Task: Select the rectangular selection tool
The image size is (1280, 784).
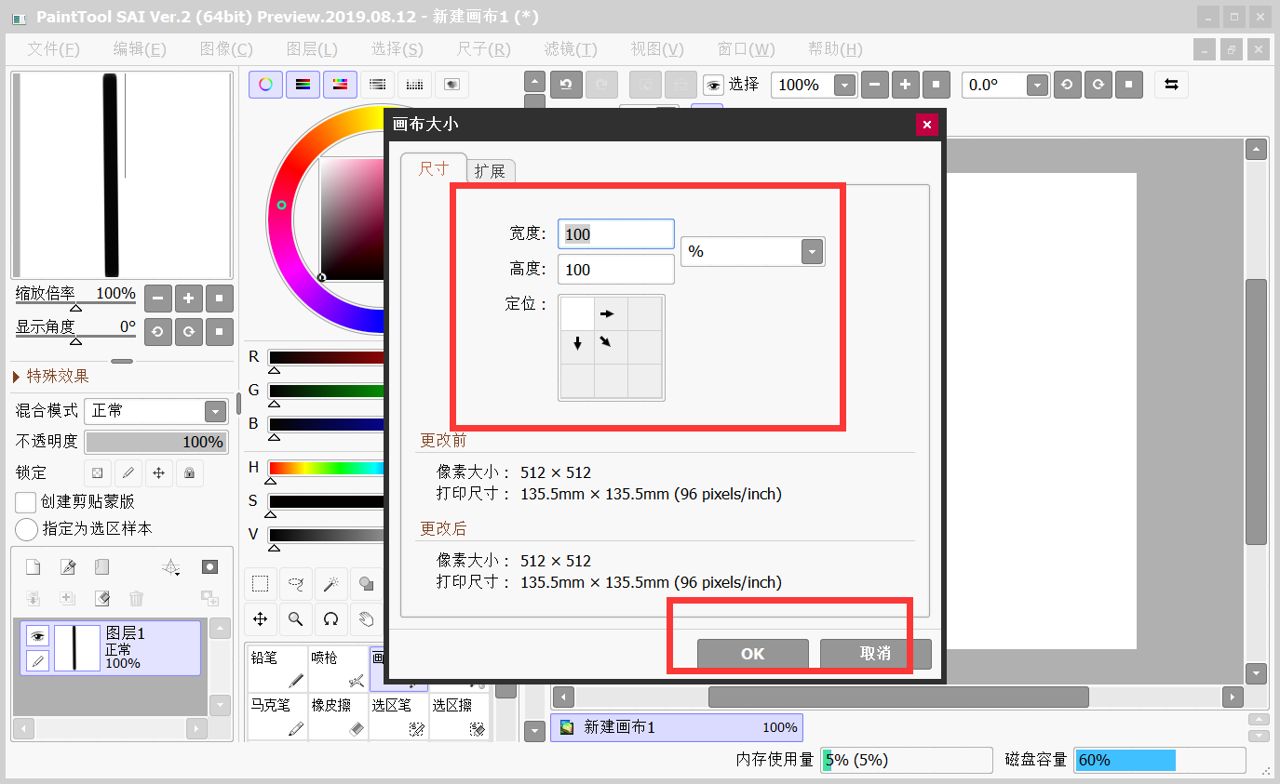Action: tap(261, 584)
